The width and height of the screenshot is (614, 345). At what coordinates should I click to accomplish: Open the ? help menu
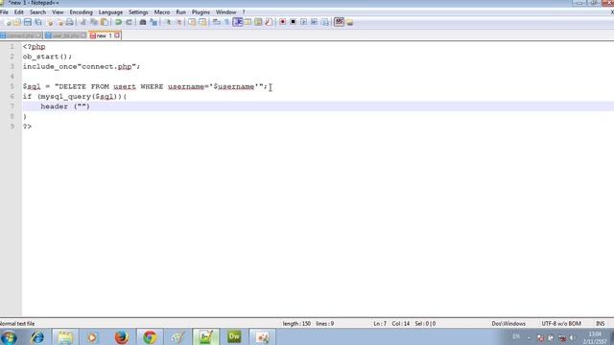[x=243, y=12]
